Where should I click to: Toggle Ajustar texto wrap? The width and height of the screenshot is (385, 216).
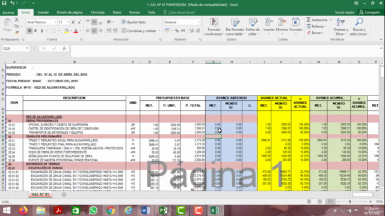pyautogui.click(x=134, y=22)
